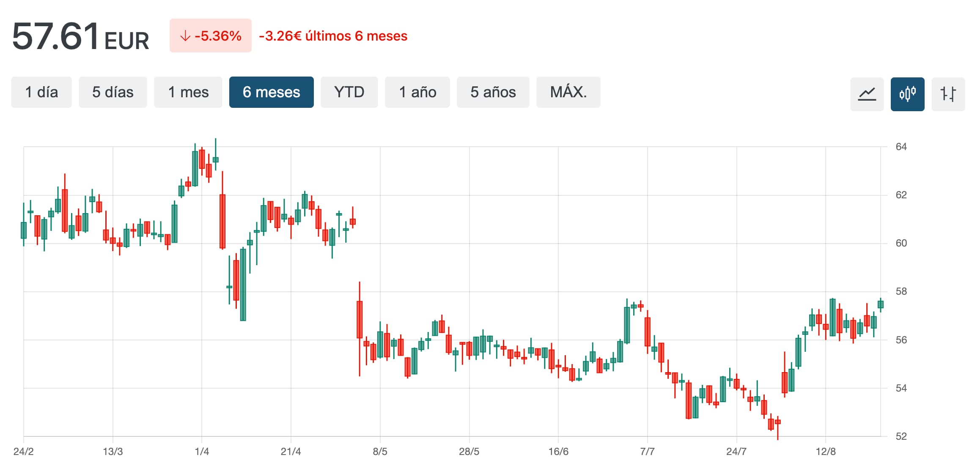Select the 1 mes range
Screen dimensions: 972x466
(188, 92)
